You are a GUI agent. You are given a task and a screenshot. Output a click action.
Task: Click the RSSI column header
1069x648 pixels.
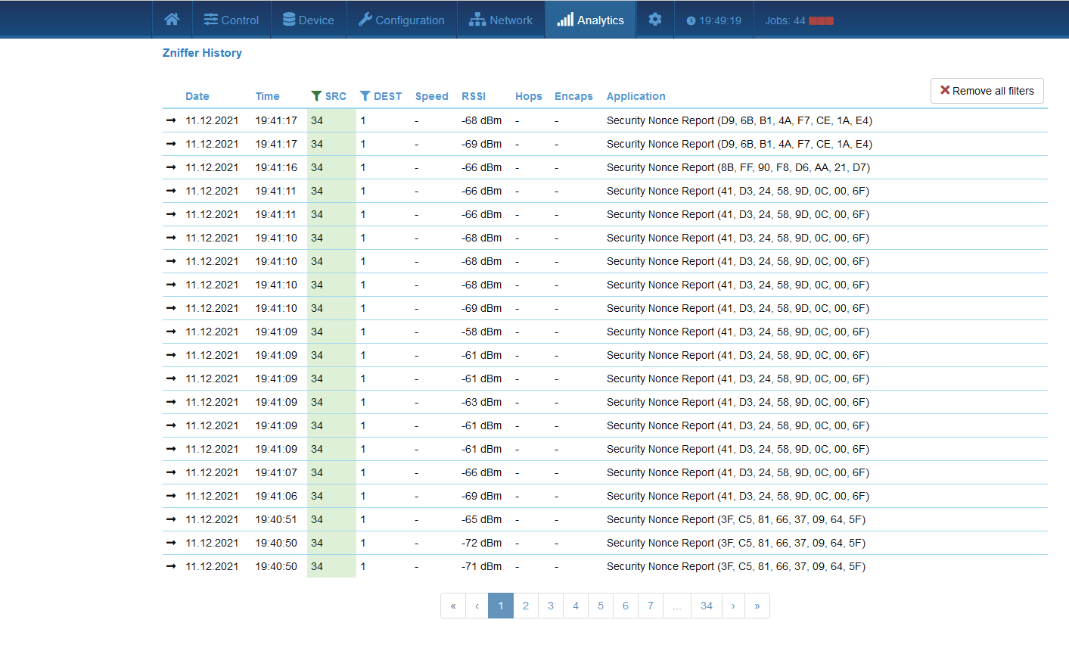[x=474, y=96]
